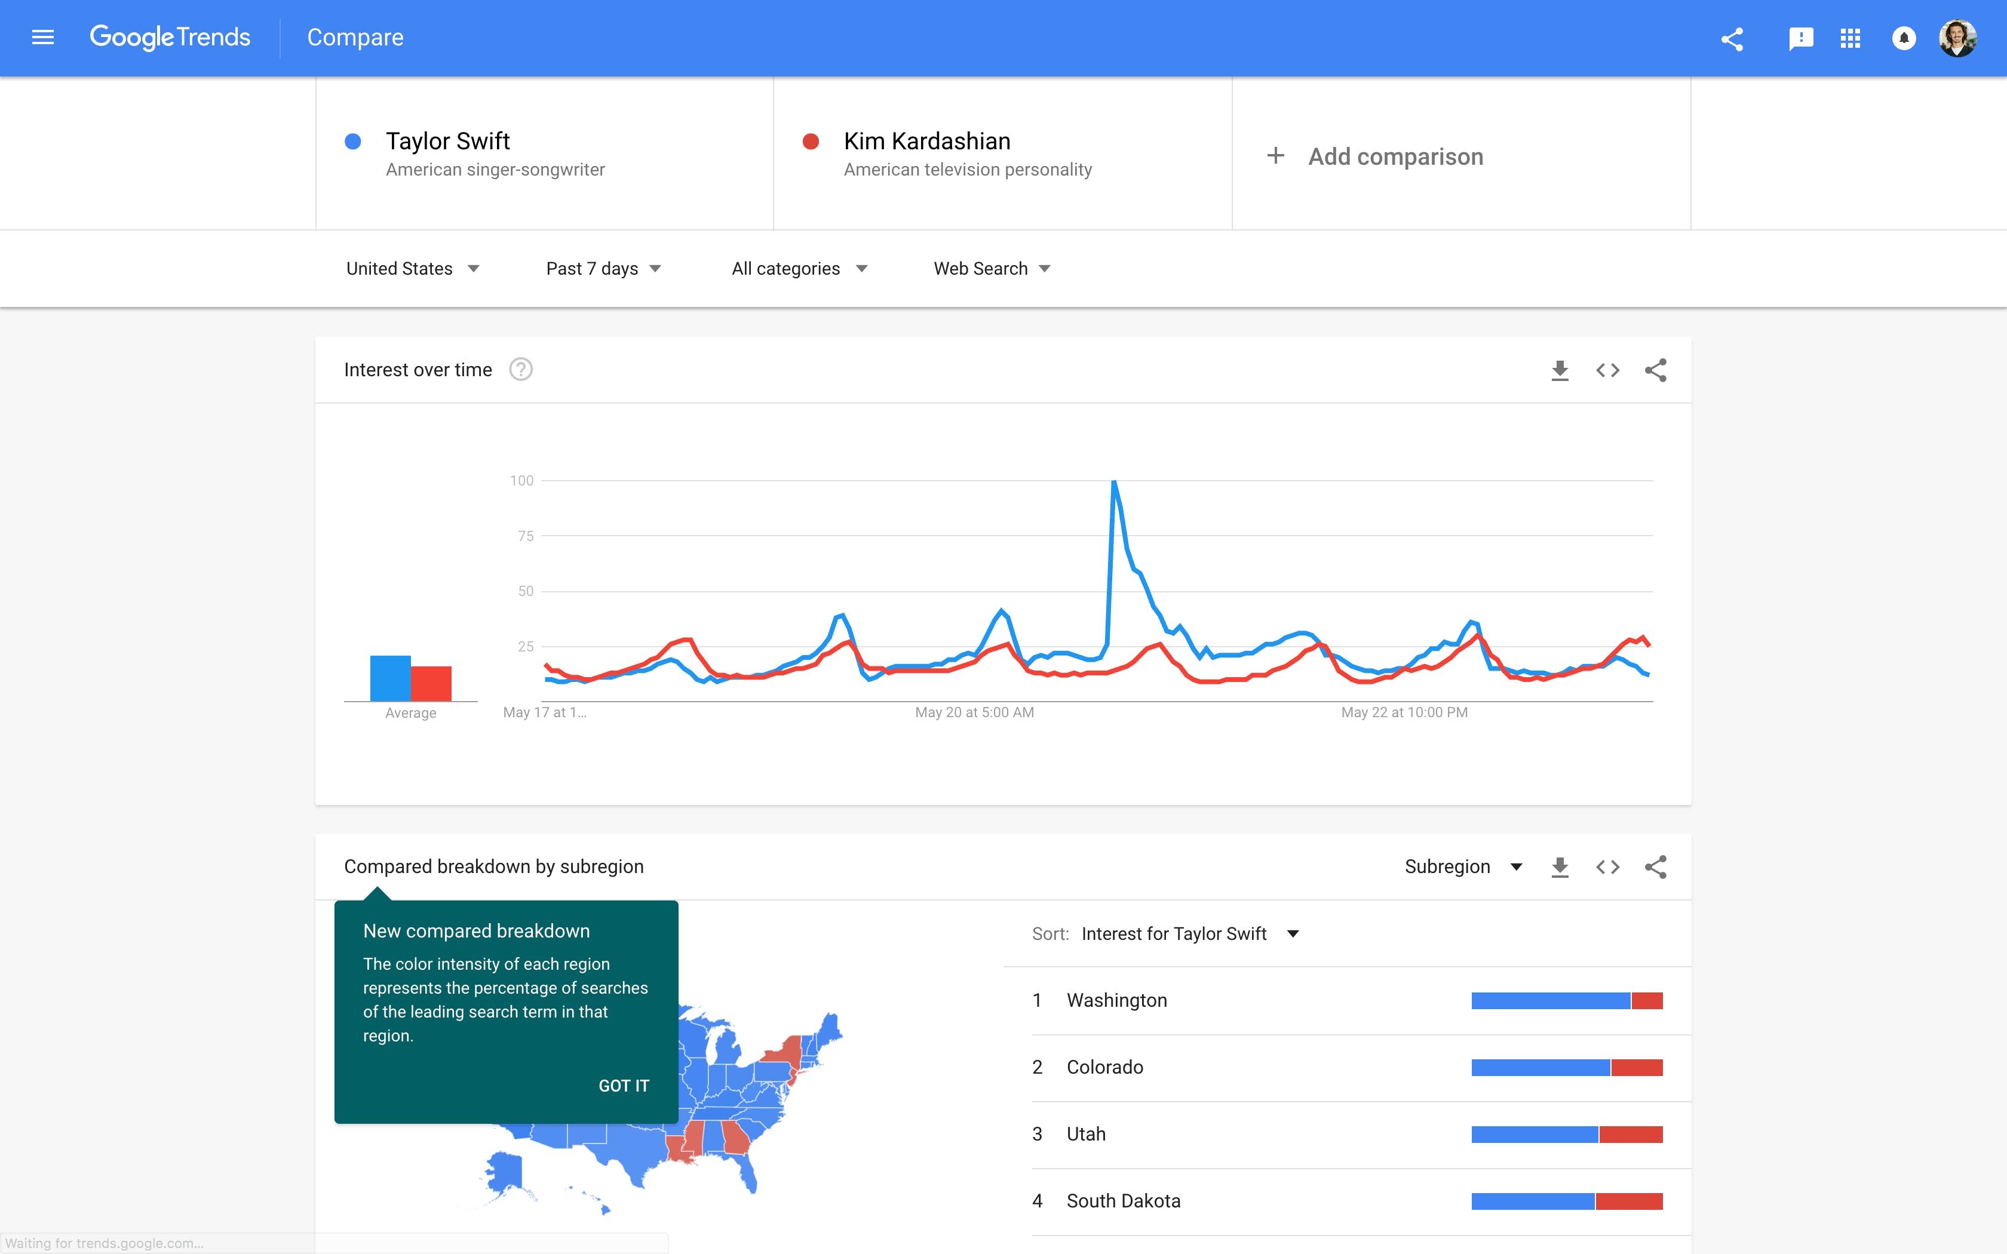Click the Google Trends logo

(170, 37)
